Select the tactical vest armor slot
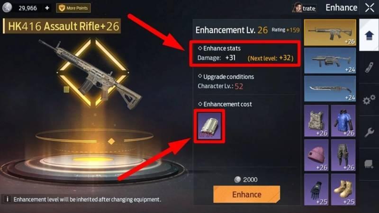The width and height of the screenshot is (379, 213). point(316,121)
